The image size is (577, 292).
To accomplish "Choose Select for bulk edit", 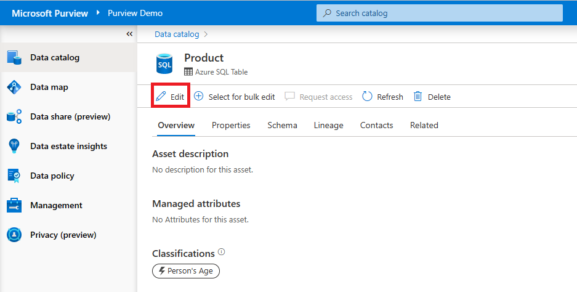I will coord(235,97).
